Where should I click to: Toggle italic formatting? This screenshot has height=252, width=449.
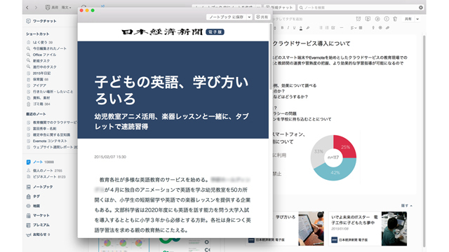tap(288, 28)
